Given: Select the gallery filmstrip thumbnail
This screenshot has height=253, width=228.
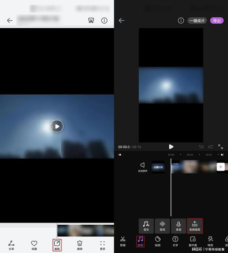Looking at the screenshot, I should [86, 230].
